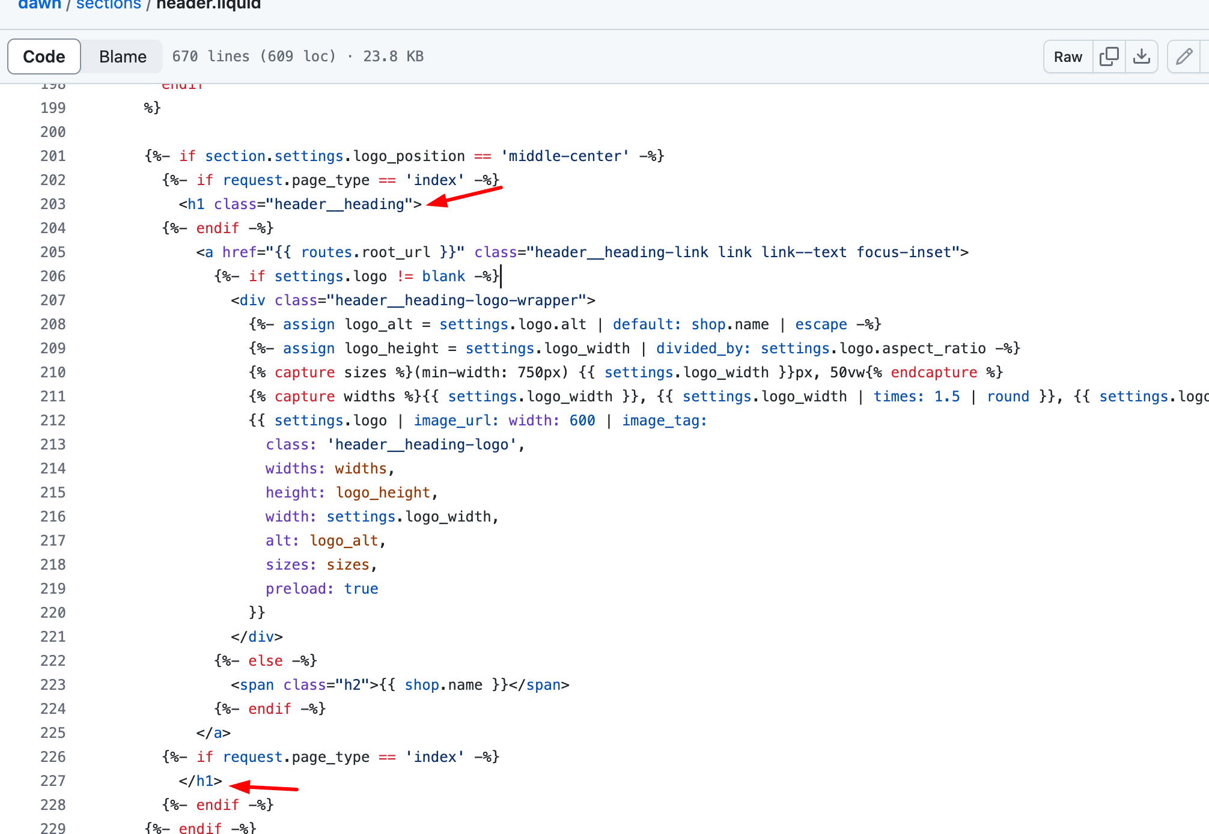1209x834 pixels.
Task: Click 'image_url: width: 600' on line 212
Action: click(x=504, y=421)
